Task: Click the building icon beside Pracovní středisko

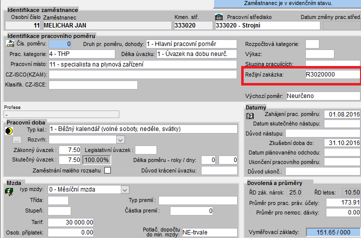Action: click(219, 17)
